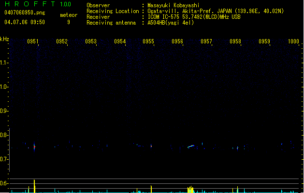This screenshot has width=304, height=193.
Task: Select the 0955 time marker
Action: click(148, 41)
